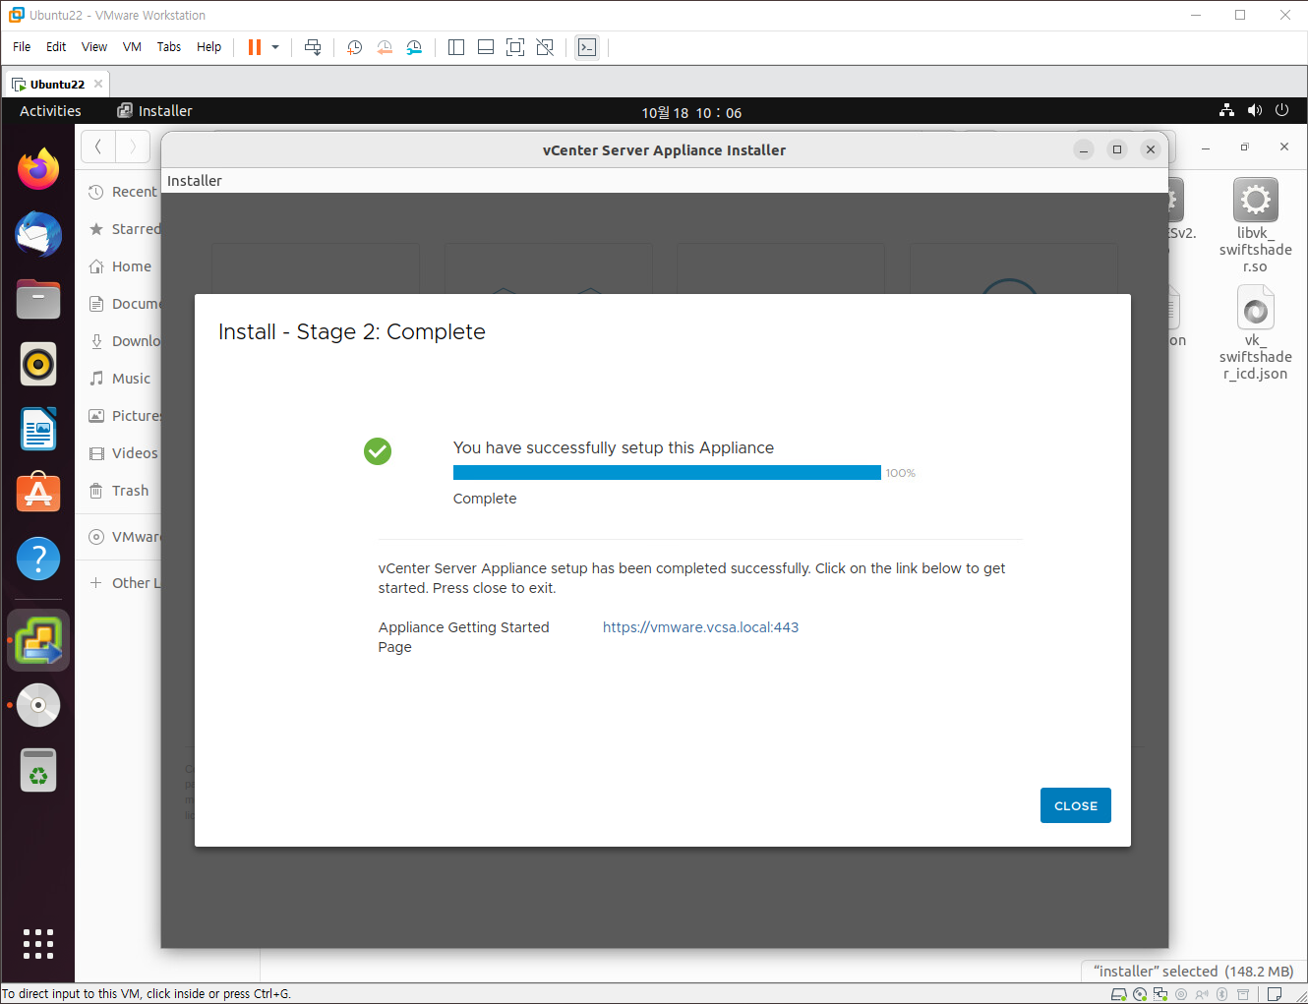Select Music in Files sidebar
The width and height of the screenshot is (1308, 1004).
click(120, 379)
